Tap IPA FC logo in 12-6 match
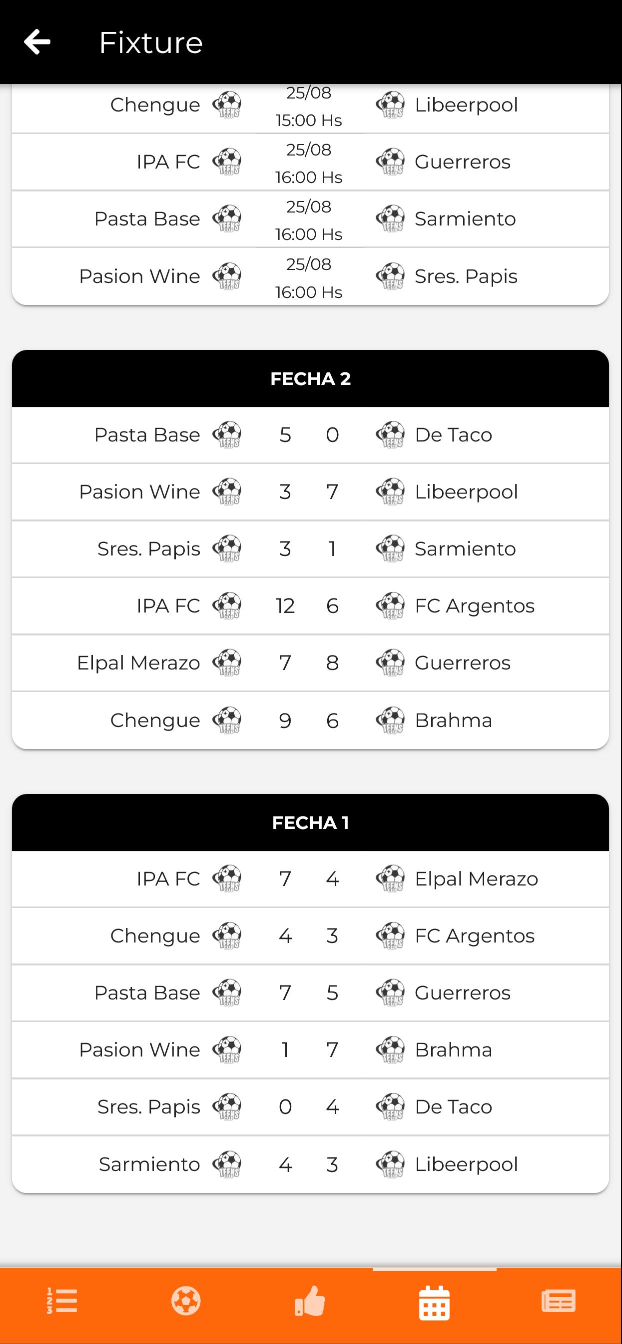The width and height of the screenshot is (622, 1344). point(227,605)
